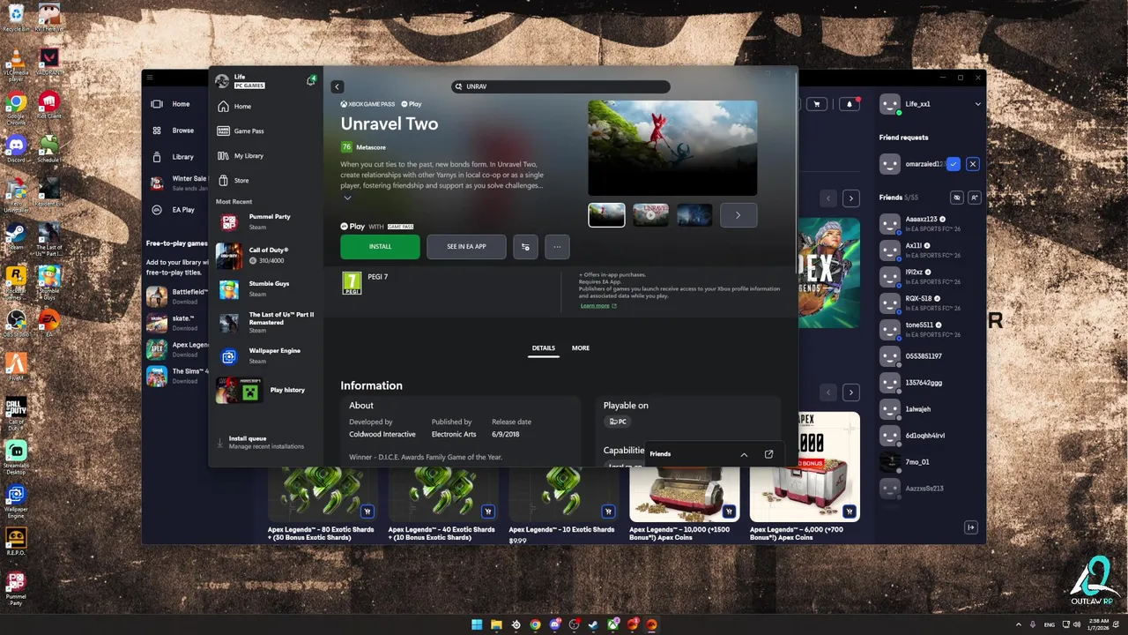
Task: Go back with the Xbox app back arrow
Action: (x=337, y=86)
